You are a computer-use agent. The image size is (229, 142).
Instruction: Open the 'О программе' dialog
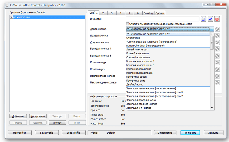pyautogui.click(x=165, y=133)
